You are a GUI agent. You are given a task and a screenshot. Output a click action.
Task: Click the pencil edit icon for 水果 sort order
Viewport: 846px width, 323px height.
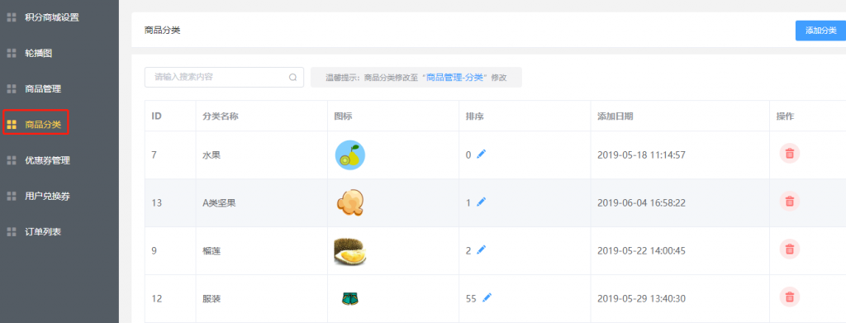[482, 154]
